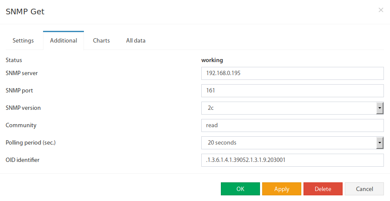Click the SNMP version dropdown arrow

click(x=380, y=108)
